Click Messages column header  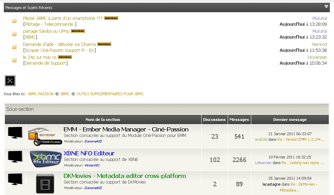pyautogui.click(x=239, y=120)
